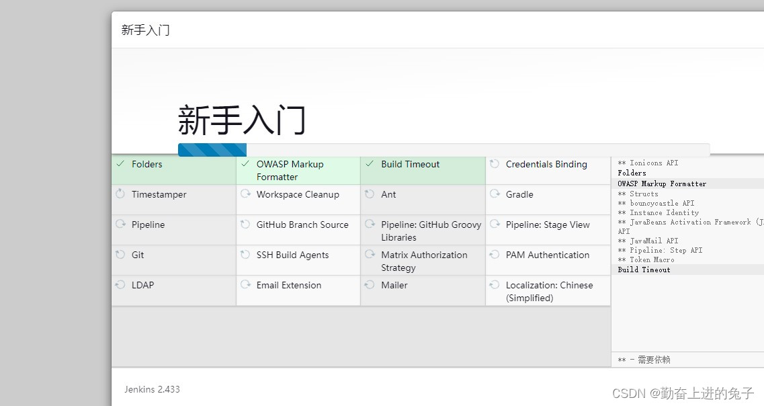The height and width of the screenshot is (406, 764).
Task: Click the Folders plugin name
Action: click(146, 164)
